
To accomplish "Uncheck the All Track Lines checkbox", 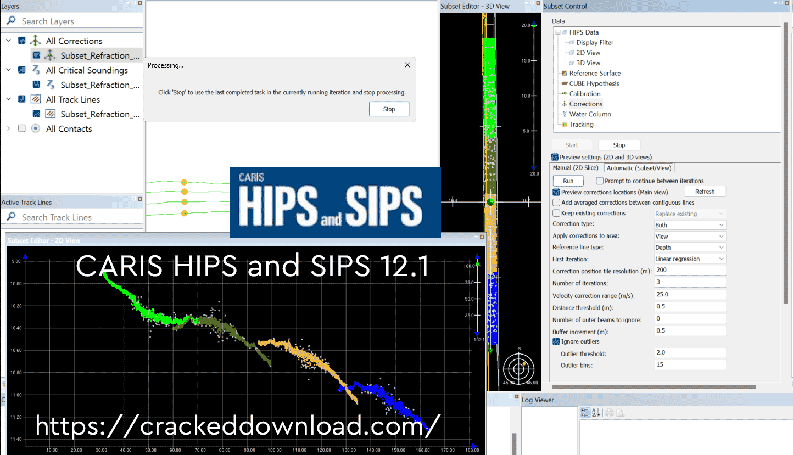I will (x=22, y=99).
